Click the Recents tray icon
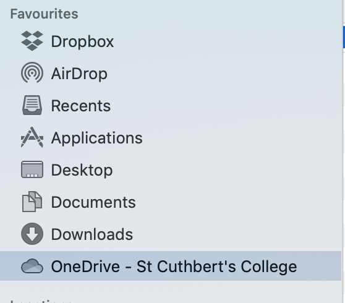This screenshot has width=345, height=303. point(32,105)
